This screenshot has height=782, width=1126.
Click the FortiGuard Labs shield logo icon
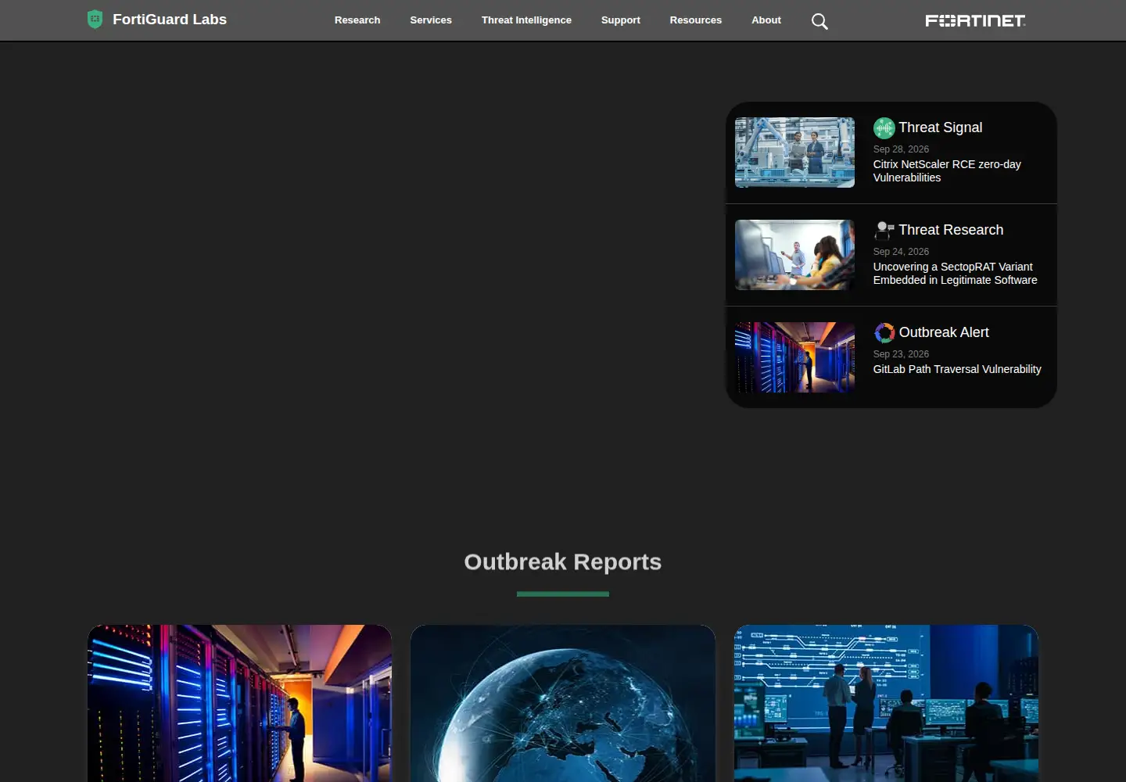(95, 20)
